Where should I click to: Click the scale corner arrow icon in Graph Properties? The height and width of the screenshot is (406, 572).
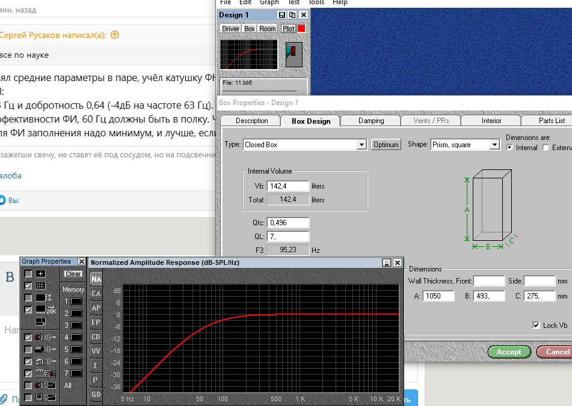(x=40, y=322)
